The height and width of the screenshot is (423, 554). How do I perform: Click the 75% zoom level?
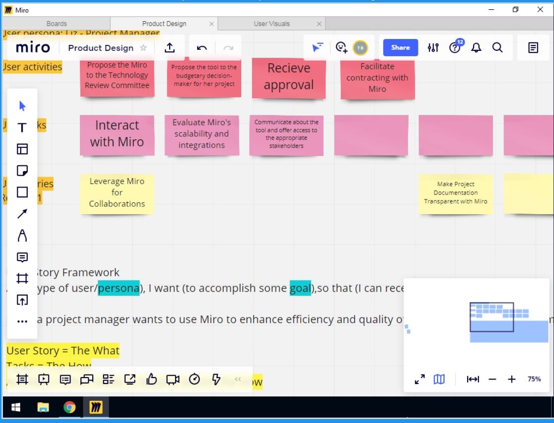(x=534, y=379)
